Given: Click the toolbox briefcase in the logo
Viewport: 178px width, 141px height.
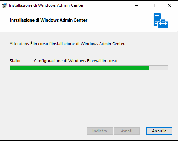Looking at the screenshot, I should point(163,24).
